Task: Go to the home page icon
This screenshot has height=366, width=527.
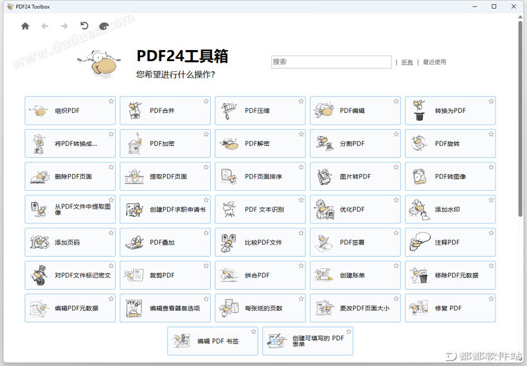Action: 25,26
